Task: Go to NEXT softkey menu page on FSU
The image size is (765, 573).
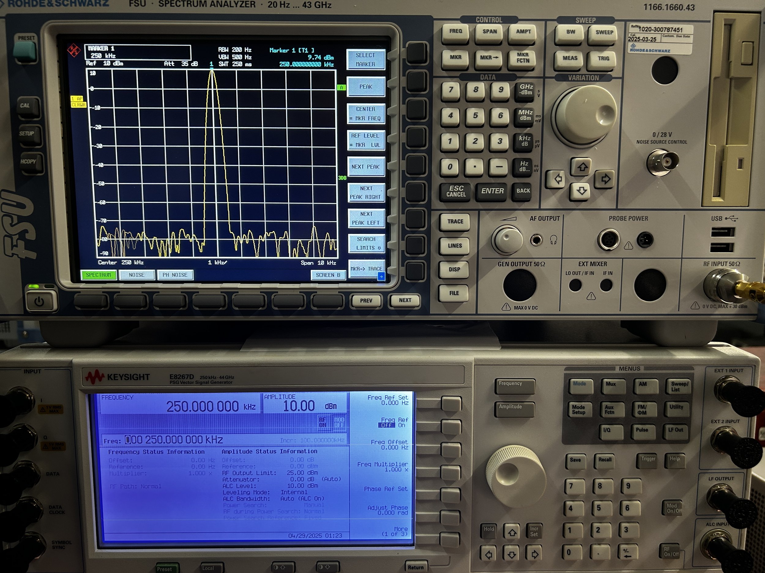Action: point(405,300)
